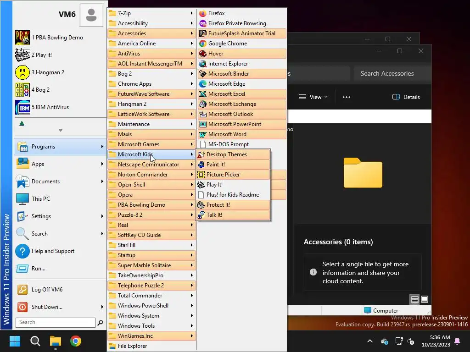470x352 pixels.
Task: Launch Microsoft Excel
Action: point(241,93)
